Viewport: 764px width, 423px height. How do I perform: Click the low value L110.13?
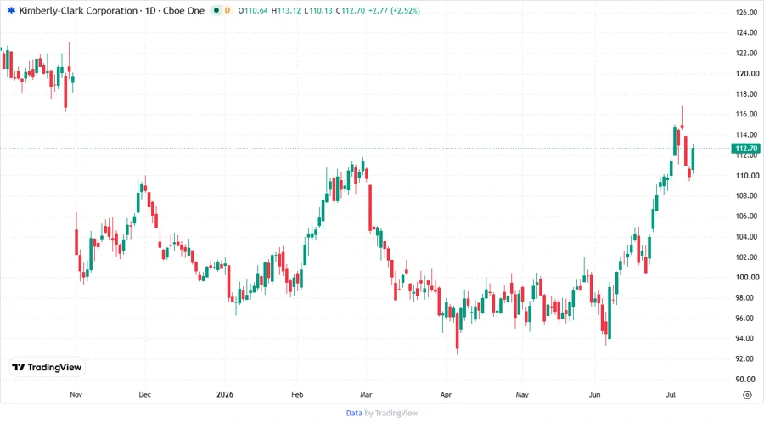(x=318, y=10)
